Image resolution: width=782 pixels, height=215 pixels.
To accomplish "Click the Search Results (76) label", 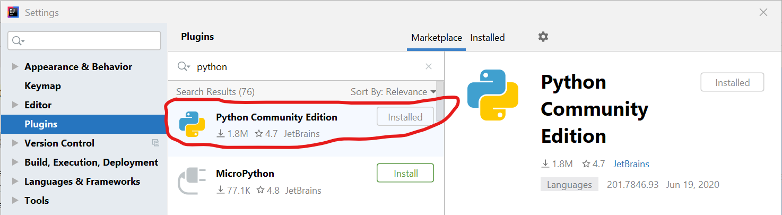I will 215,92.
